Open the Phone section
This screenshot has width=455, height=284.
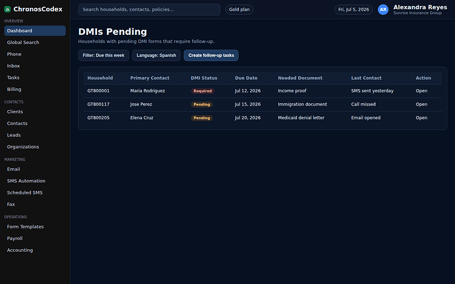click(35, 54)
